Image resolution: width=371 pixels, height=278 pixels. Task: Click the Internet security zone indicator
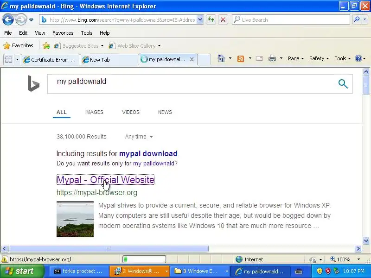pos(249,259)
